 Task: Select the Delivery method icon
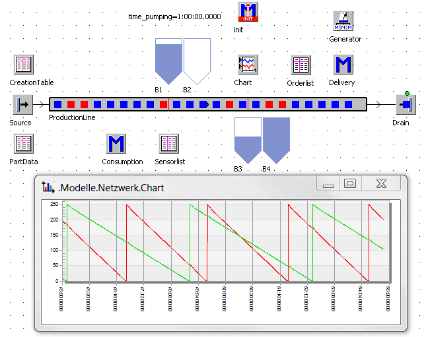click(x=343, y=65)
